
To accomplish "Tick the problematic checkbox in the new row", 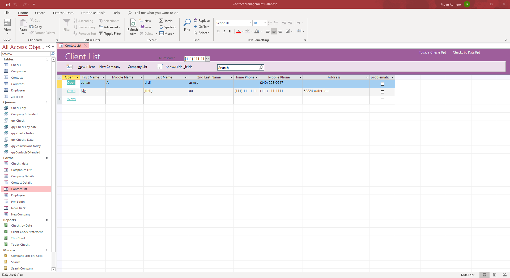I will (382, 100).
